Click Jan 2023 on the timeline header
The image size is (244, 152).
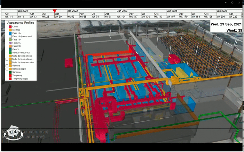pos(122,11)
